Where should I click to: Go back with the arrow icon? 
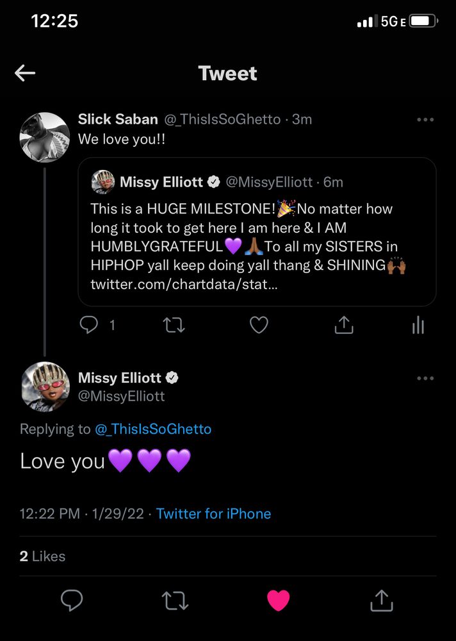25,73
